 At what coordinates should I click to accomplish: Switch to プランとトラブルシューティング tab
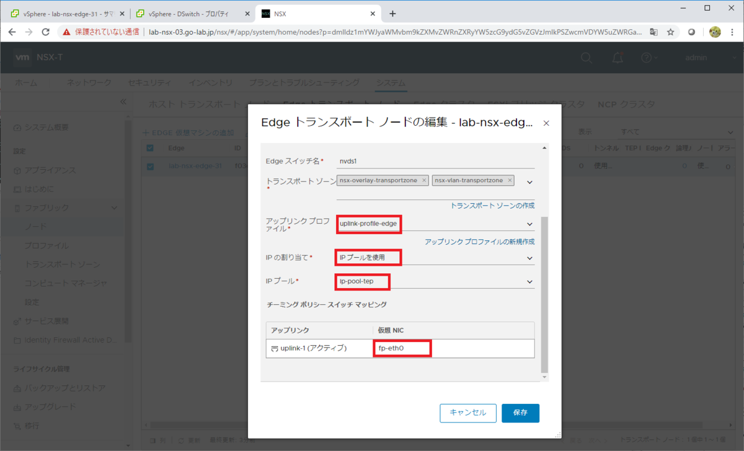click(x=304, y=82)
